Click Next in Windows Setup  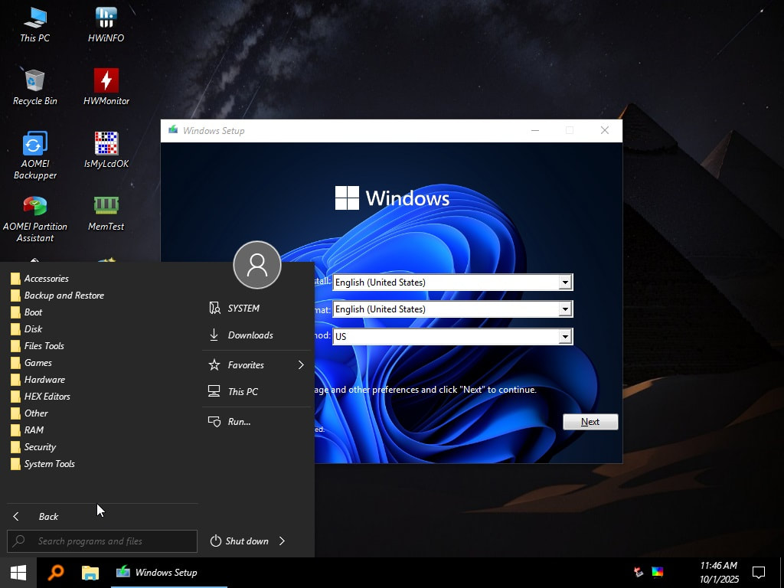point(590,422)
